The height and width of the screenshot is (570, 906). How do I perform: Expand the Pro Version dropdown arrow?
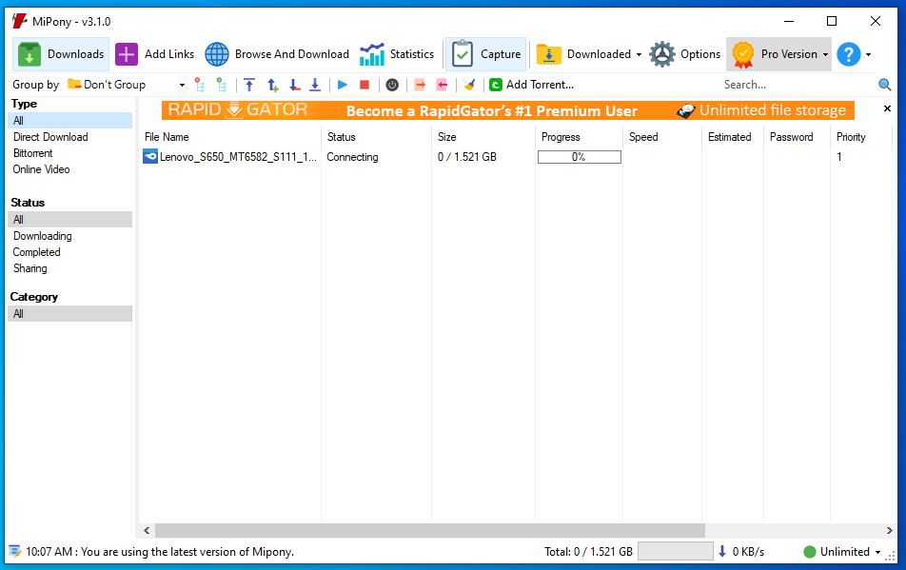pos(826,55)
